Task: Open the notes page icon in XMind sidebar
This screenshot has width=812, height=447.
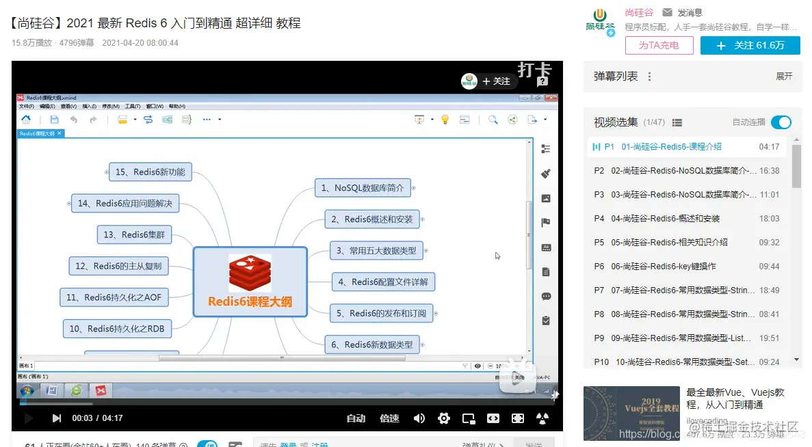Action: tap(546, 271)
